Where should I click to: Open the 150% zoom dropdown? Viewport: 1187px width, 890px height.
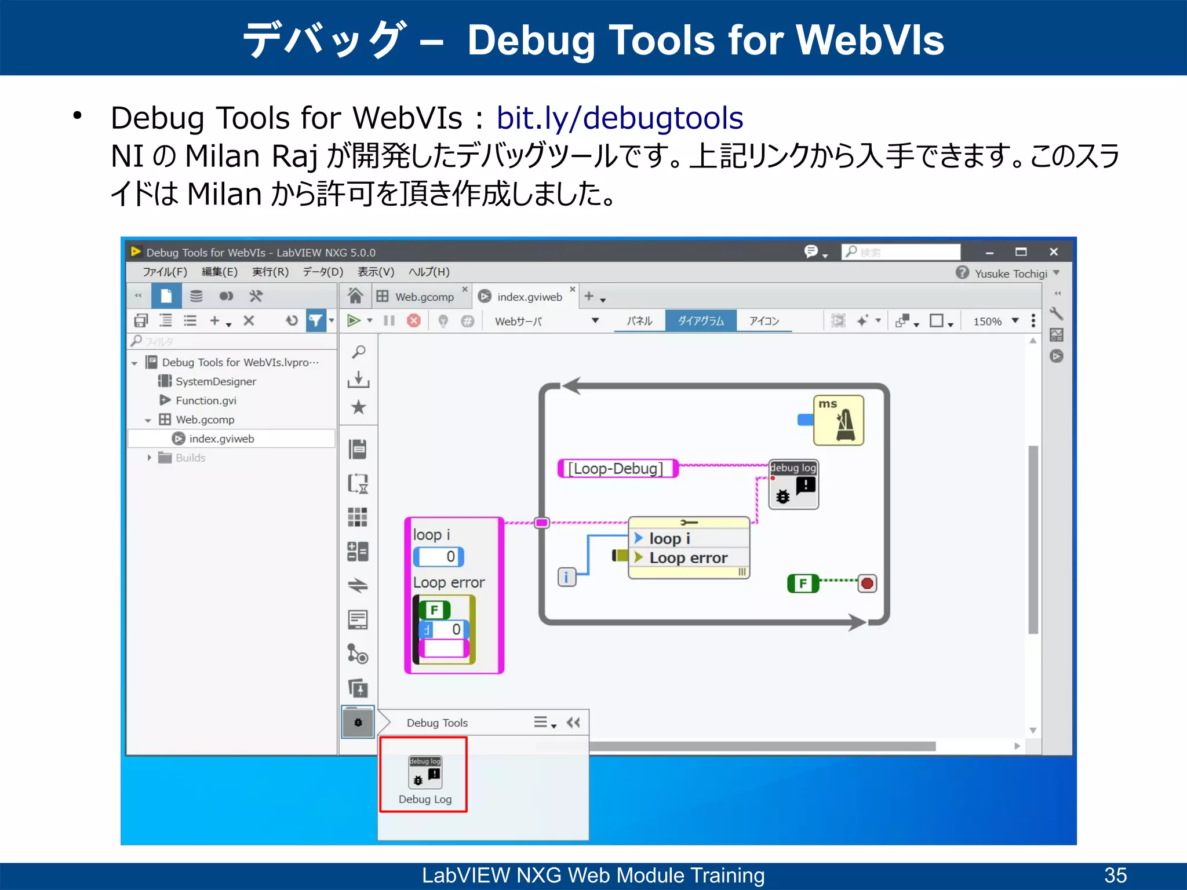(x=1015, y=320)
